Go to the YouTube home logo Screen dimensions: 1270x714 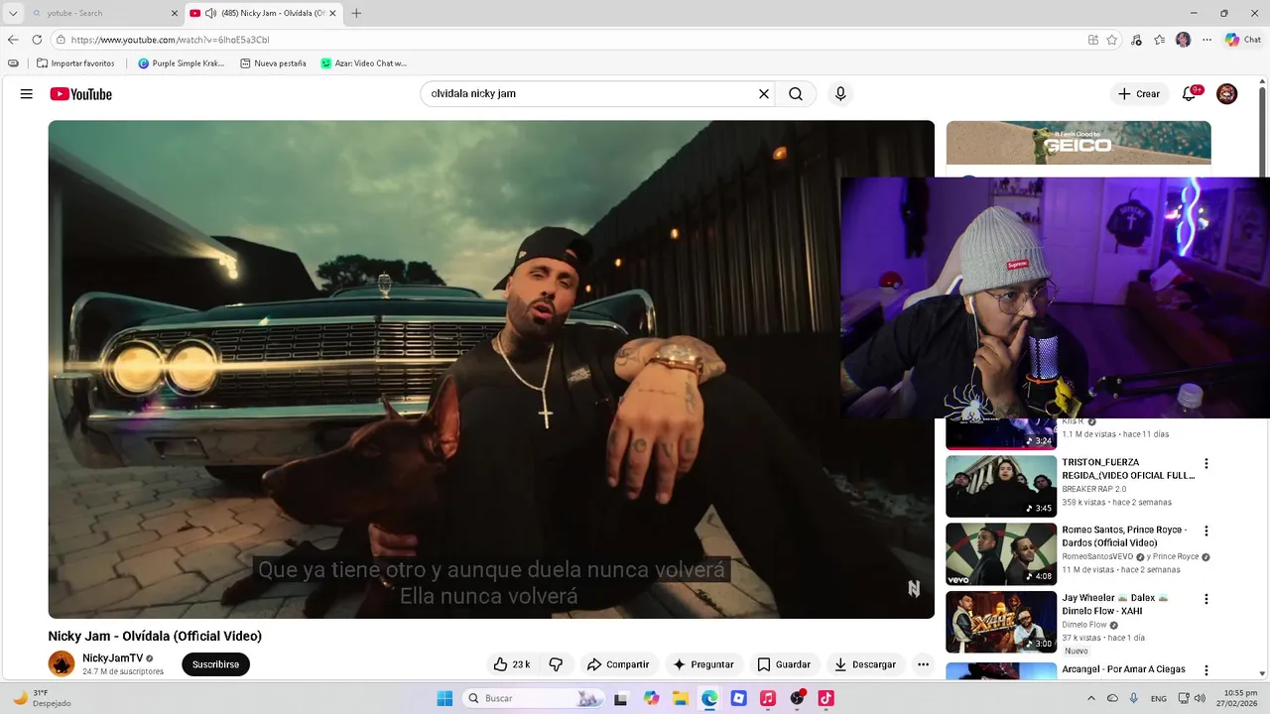coord(80,94)
